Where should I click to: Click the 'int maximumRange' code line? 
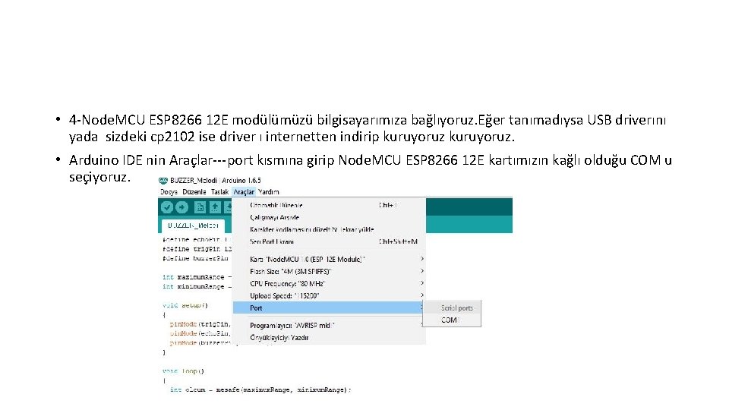pyautogui.click(x=197, y=277)
